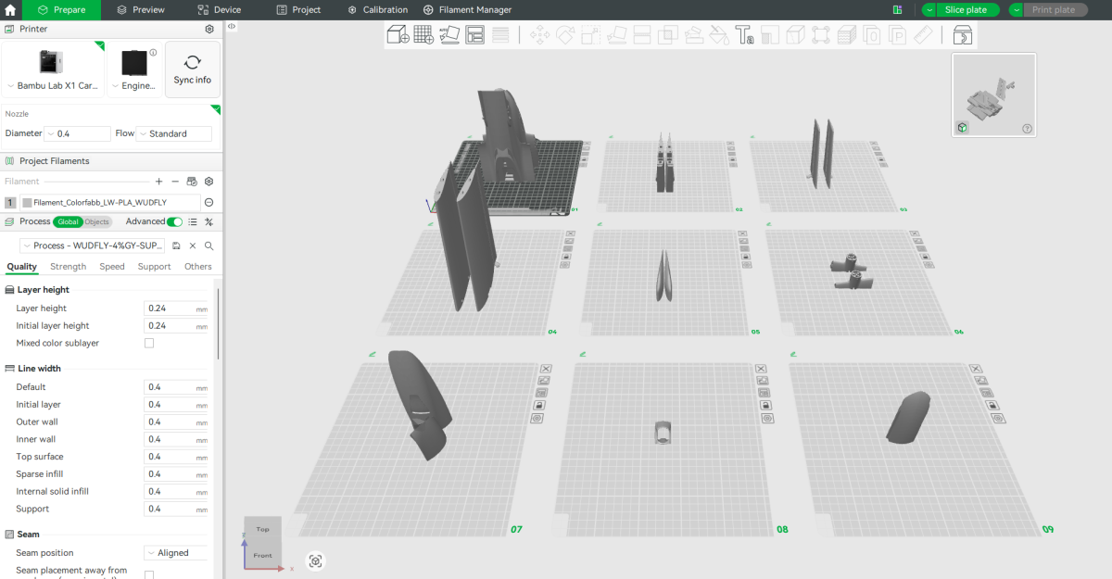Switch process scope to Objects
This screenshot has width=1112, height=579.
tap(97, 221)
